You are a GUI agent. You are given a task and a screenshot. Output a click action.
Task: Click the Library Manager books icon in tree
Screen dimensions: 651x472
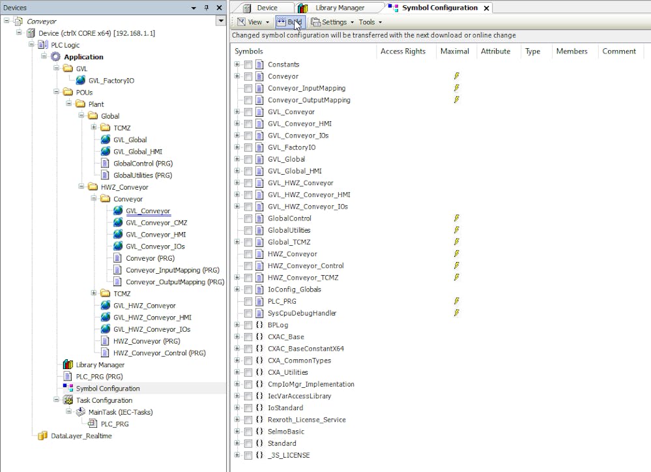(x=68, y=365)
